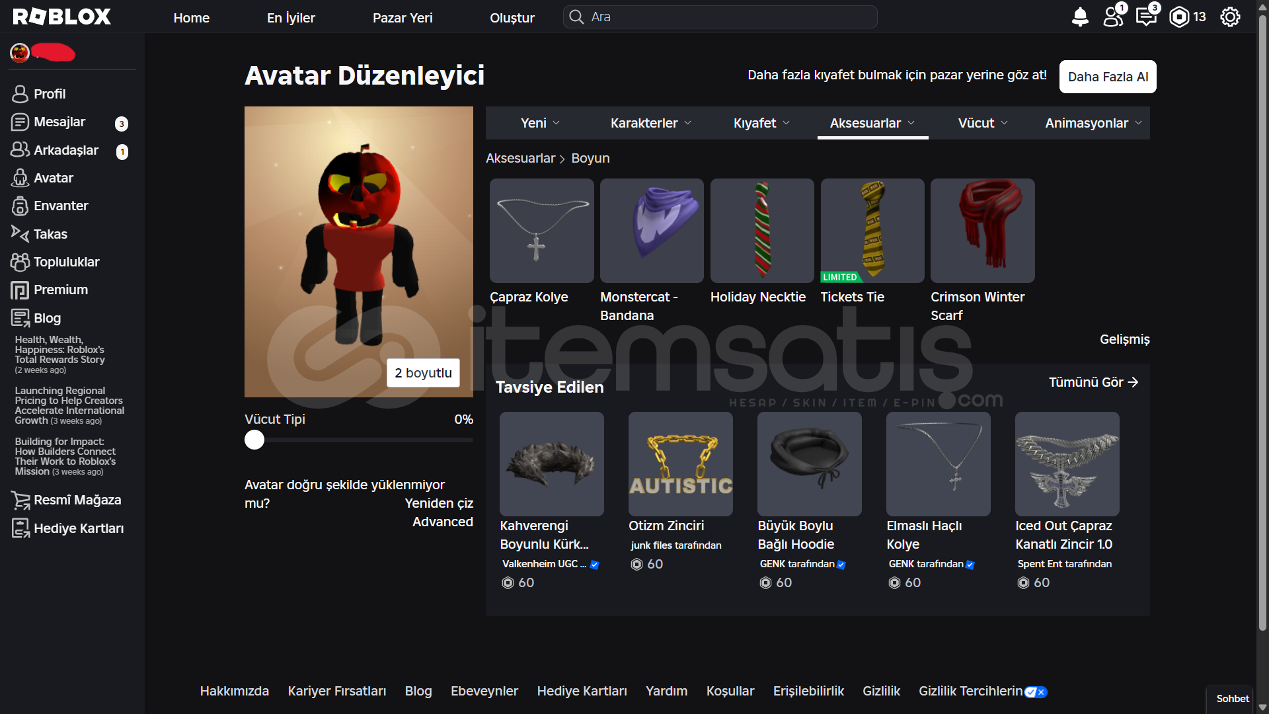This screenshot has height=714, width=1269.
Task: Click the Roblox logo
Action: [x=61, y=17]
